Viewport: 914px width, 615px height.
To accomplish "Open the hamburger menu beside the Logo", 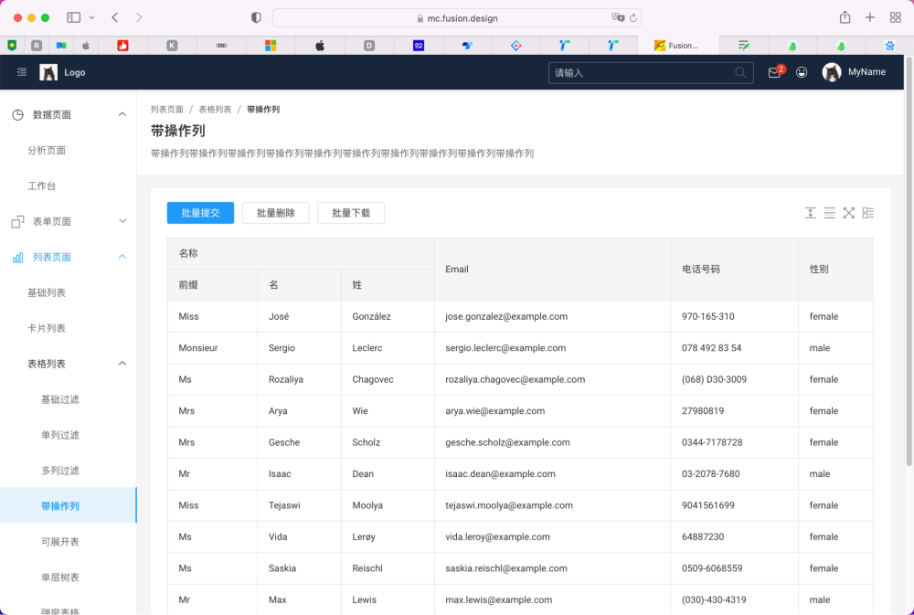I will tap(20, 71).
